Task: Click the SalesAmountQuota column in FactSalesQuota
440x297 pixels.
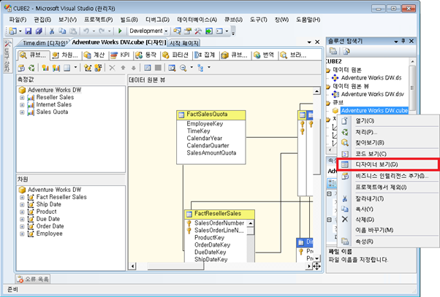Action: [x=211, y=153]
